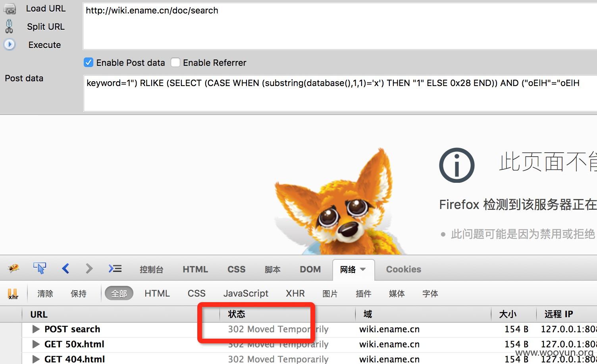The image size is (597, 364).
Task: Uncheck Enable Post data checkbox
Action: 89,63
